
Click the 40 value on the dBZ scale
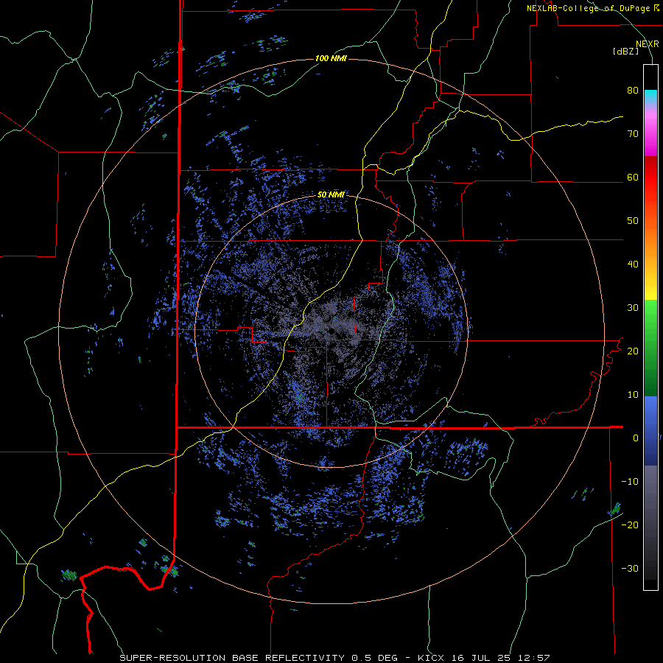point(633,264)
